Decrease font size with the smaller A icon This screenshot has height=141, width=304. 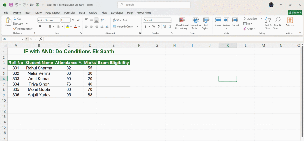78,20
